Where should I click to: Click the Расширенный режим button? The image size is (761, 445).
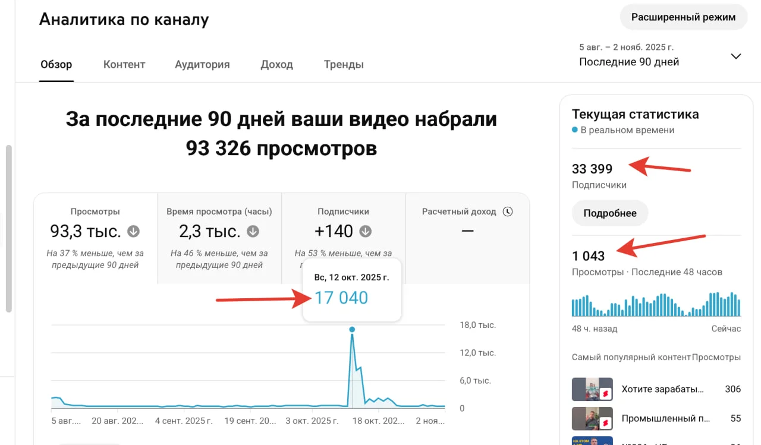(683, 17)
